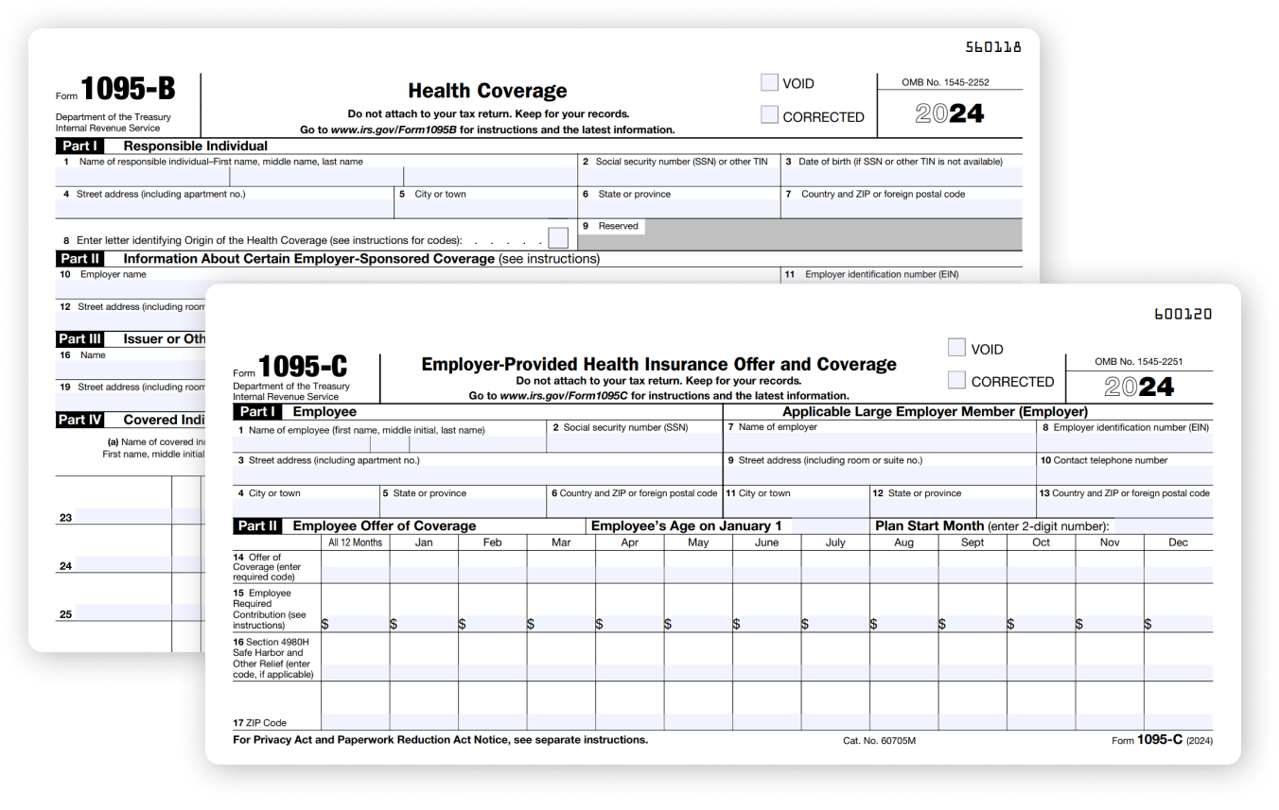This screenshot has width=1279, height=810.
Task: Select the Date of birth field on 1095-B
Action: point(901,177)
